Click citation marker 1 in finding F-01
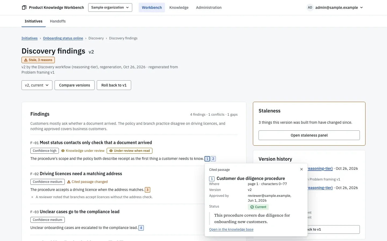The image size is (387, 241). pyautogui.click(x=207, y=159)
